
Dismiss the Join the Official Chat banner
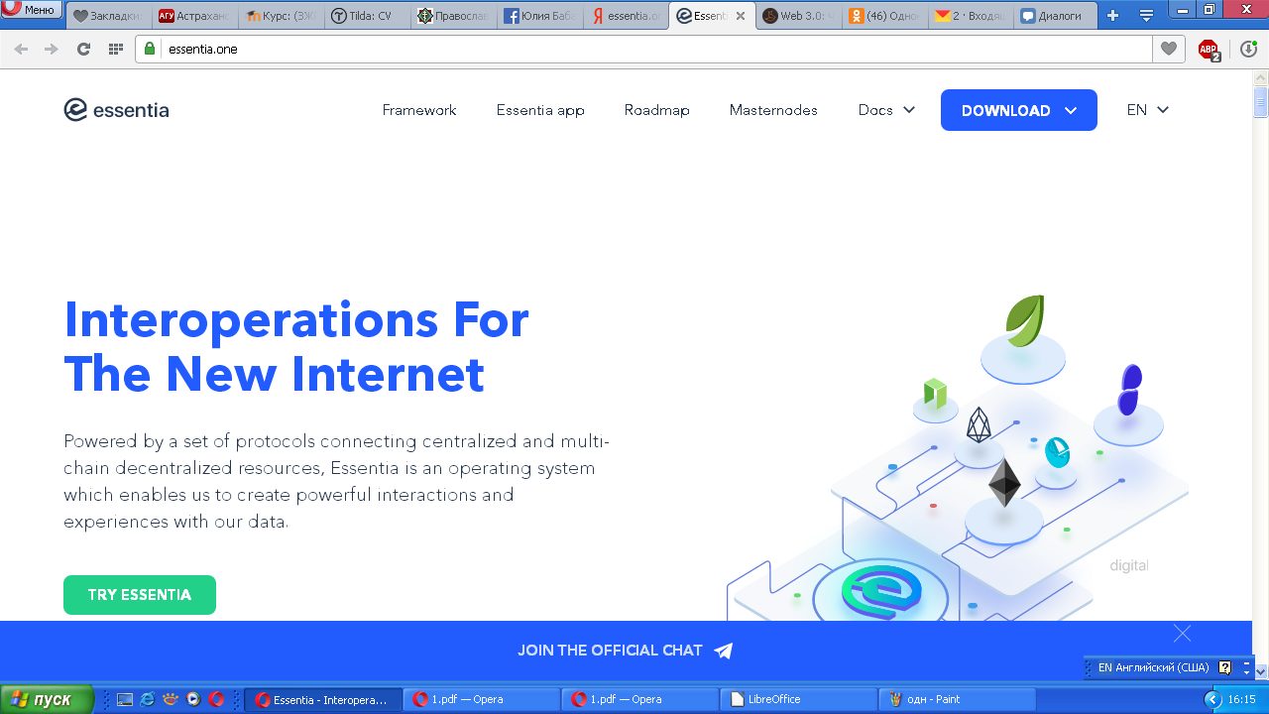[x=1182, y=633]
